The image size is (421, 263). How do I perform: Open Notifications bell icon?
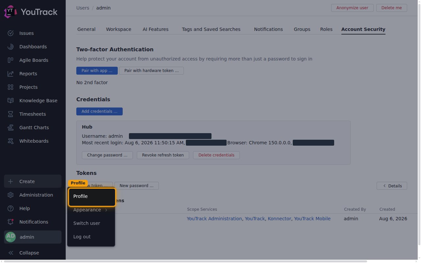[11, 222]
